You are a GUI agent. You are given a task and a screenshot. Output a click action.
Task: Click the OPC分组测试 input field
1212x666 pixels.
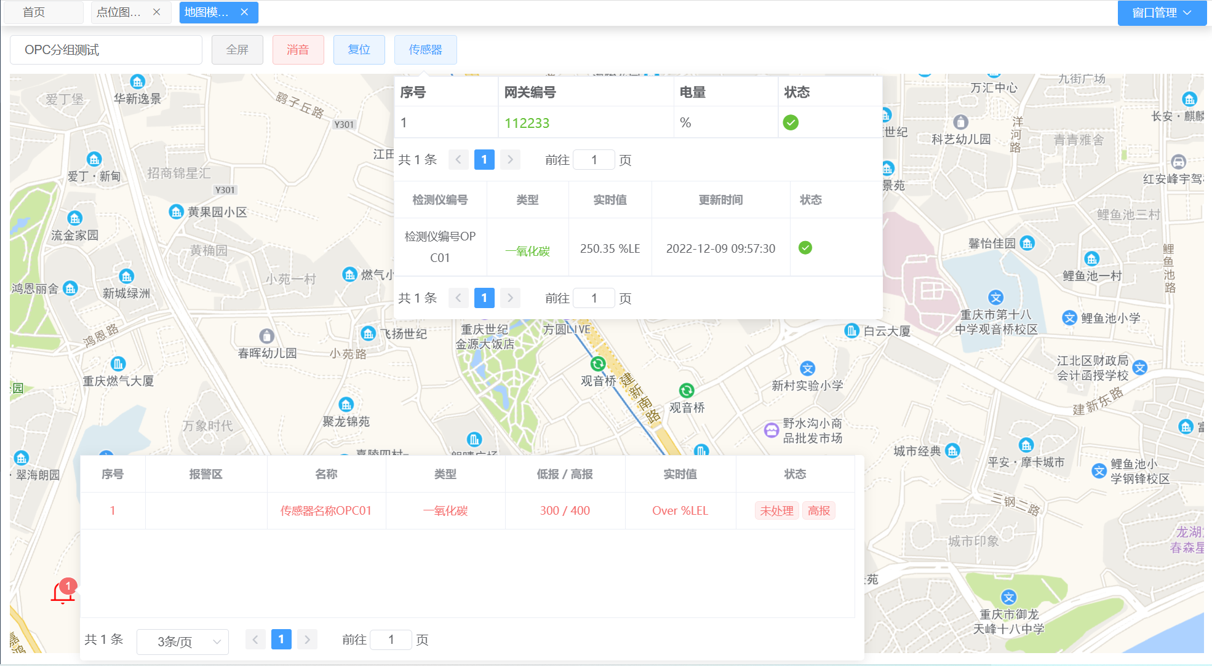(x=106, y=50)
